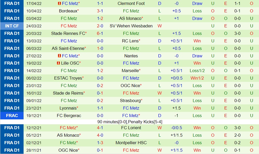Open the ESTAC Troyes team link
The width and height of the screenshot is (259, 154).
(68, 78)
